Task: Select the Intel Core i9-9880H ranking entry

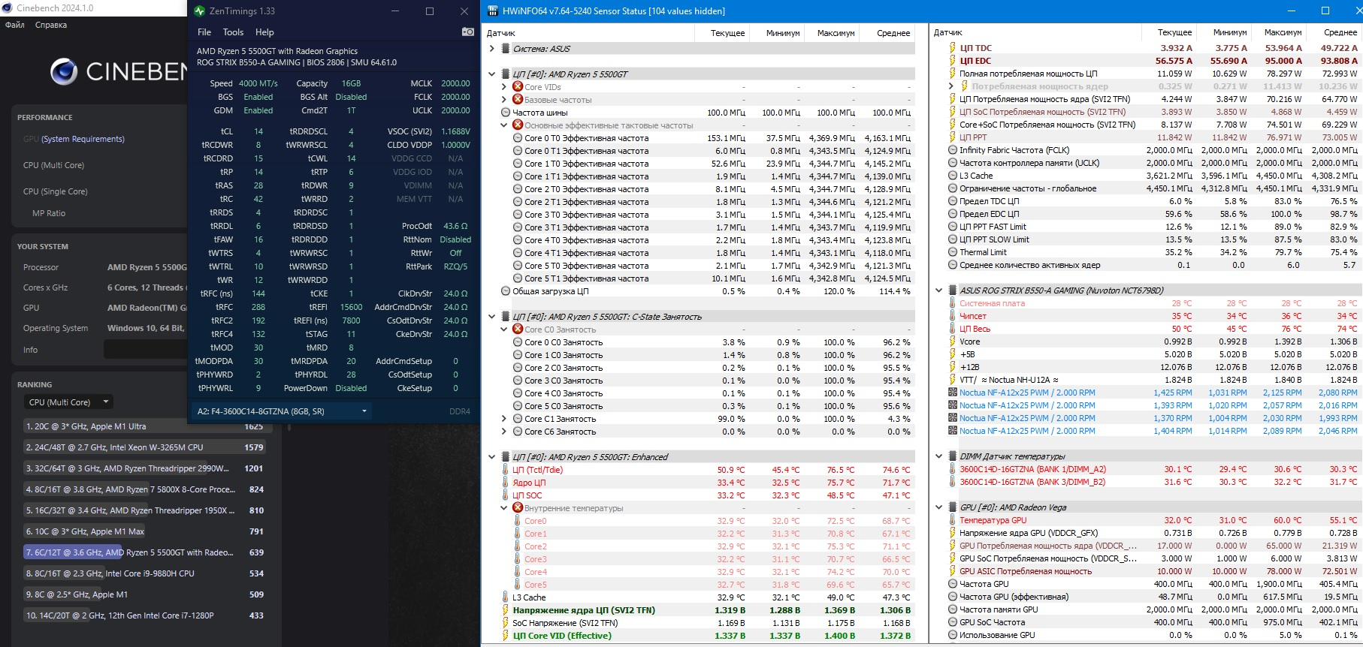Action: 145,573
